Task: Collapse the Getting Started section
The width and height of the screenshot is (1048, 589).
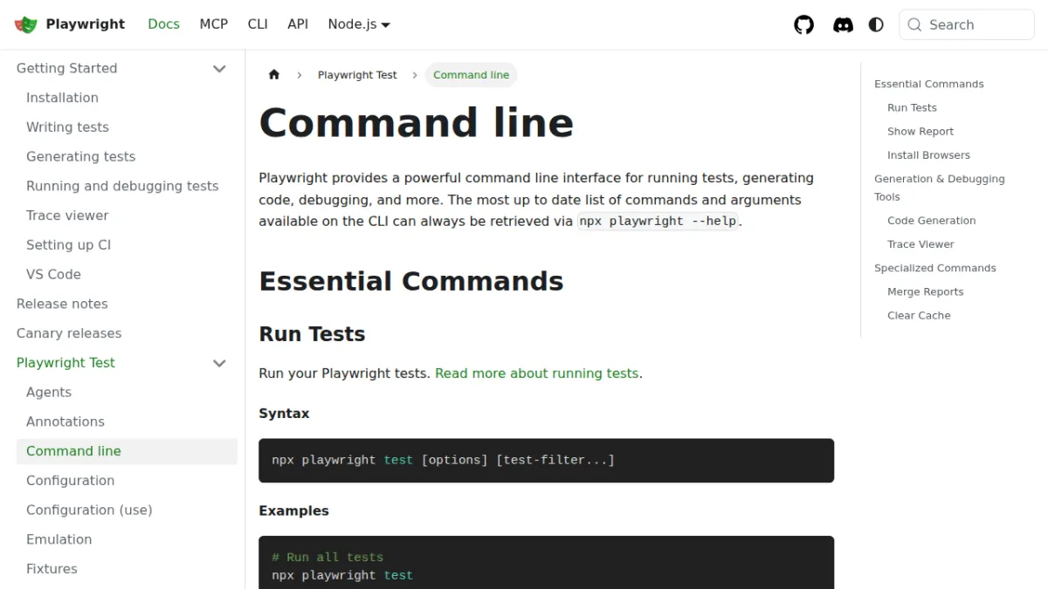Action: pyautogui.click(x=219, y=68)
